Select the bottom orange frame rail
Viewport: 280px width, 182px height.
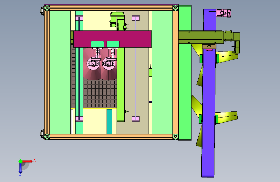click(111, 137)
